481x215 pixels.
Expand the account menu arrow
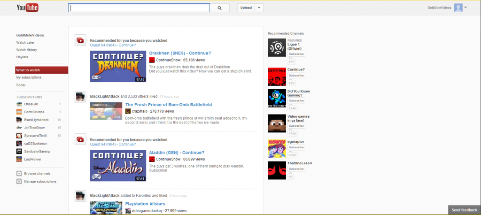tap(465, 8)
